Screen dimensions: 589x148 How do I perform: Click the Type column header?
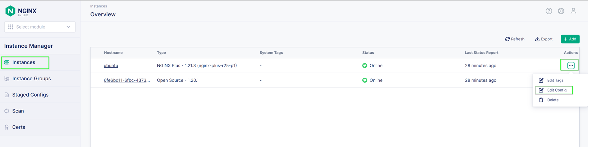[x=161, y=53]
